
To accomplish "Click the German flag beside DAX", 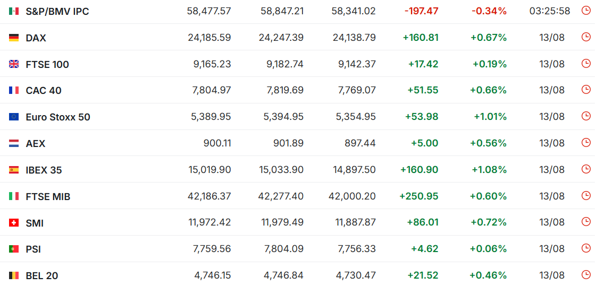I will coord(14,38).
